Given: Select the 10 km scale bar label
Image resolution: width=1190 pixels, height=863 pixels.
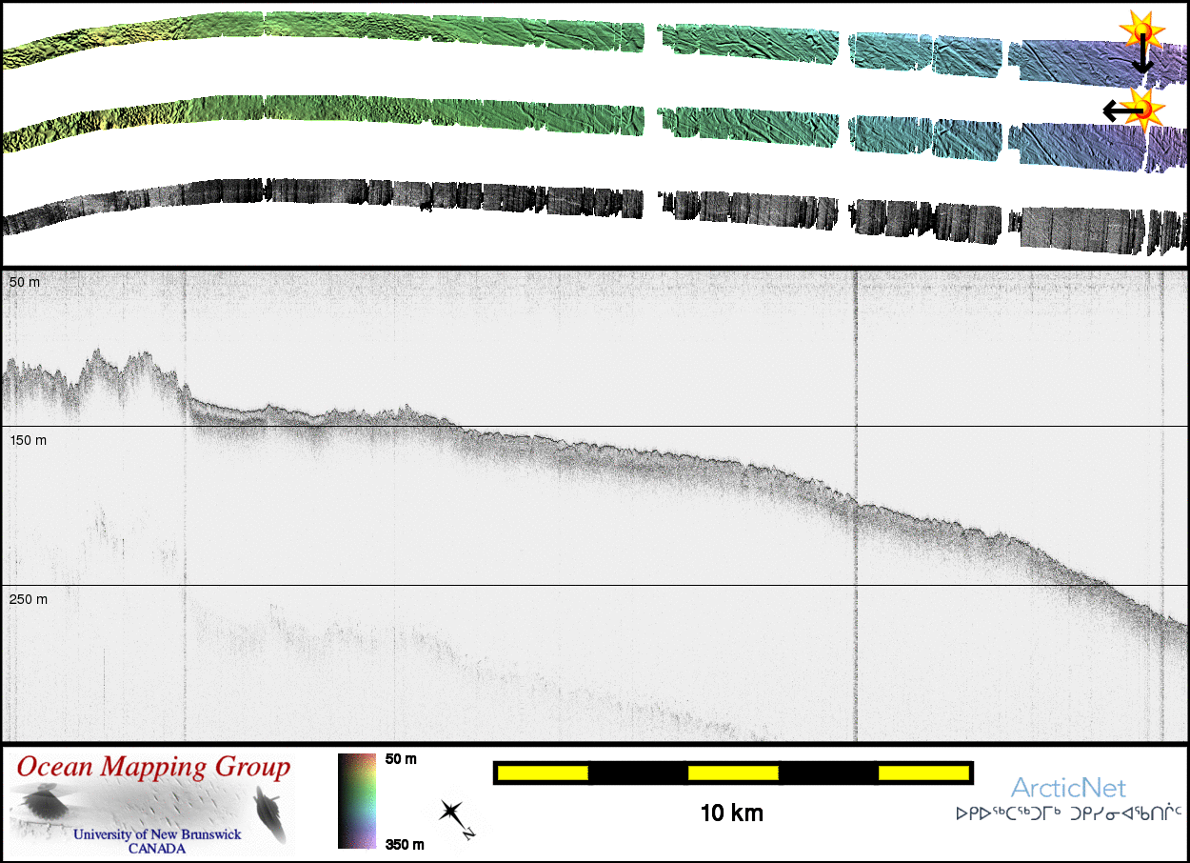Looking at the screenshot, I should [732, 813].
